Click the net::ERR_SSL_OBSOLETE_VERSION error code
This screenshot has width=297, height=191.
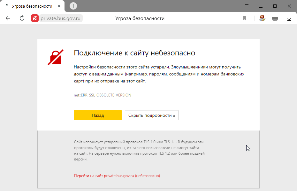tap(102, 95)
